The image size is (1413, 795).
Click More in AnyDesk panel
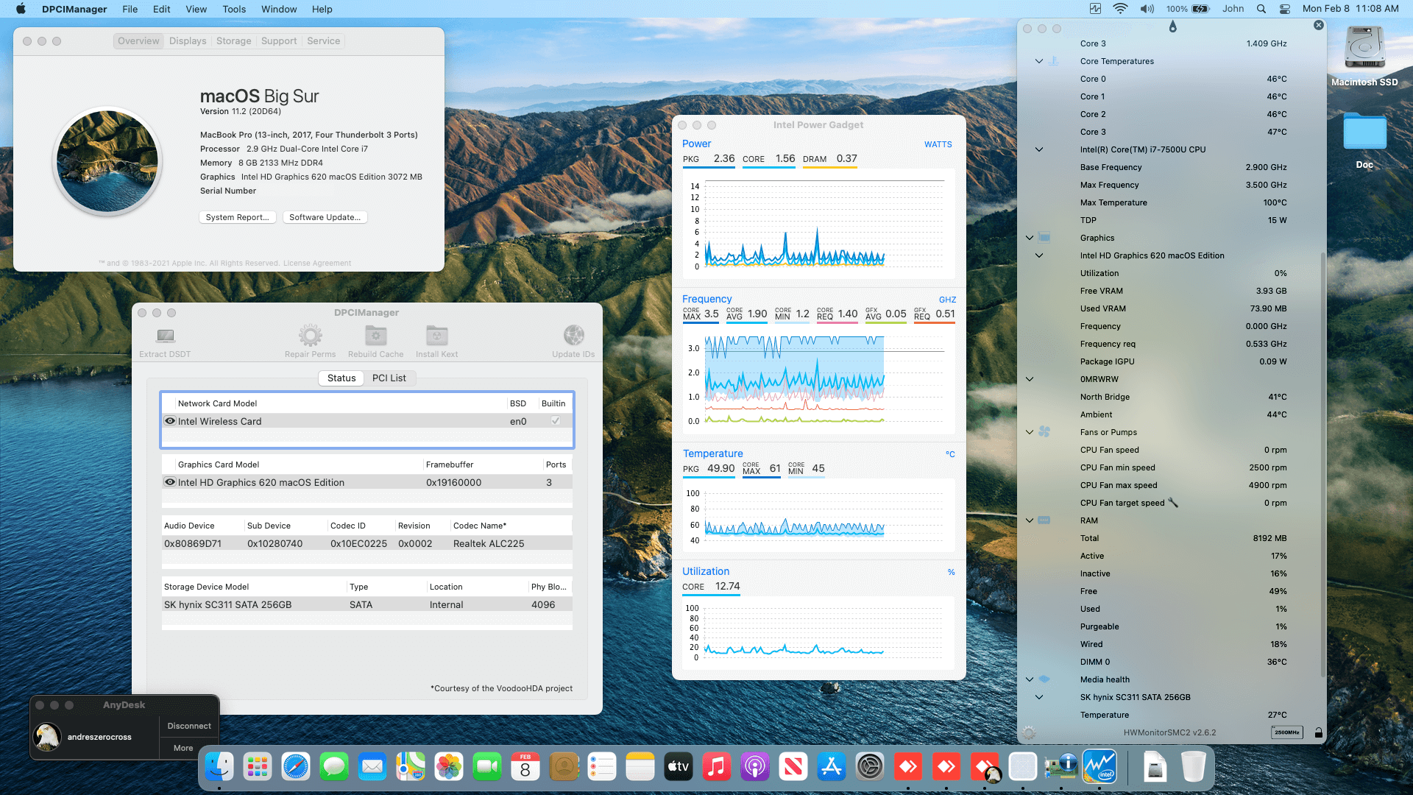click(x=183, y=748)
